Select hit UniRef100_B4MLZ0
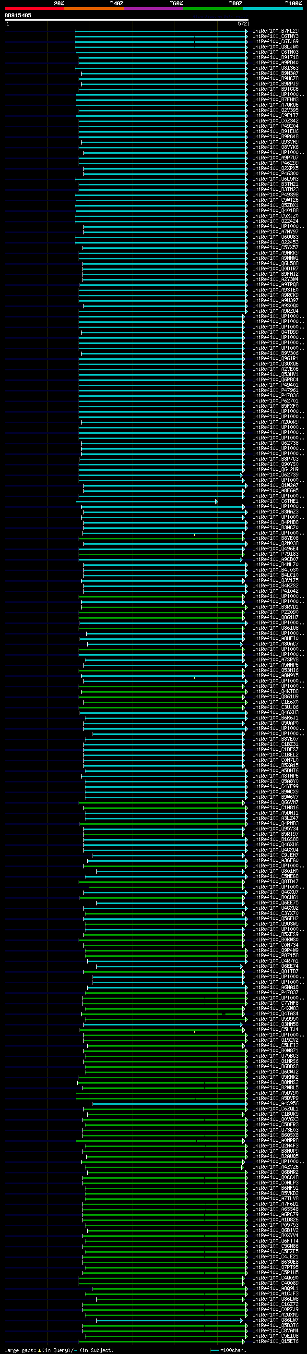 click(275, 564)
